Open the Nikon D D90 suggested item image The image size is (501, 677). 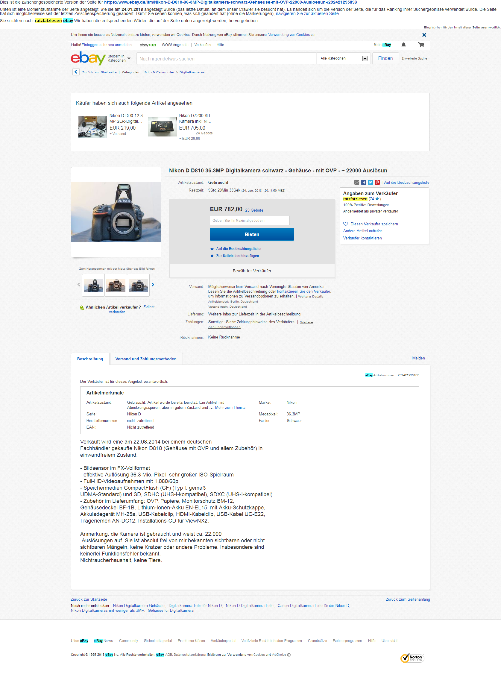92,127
